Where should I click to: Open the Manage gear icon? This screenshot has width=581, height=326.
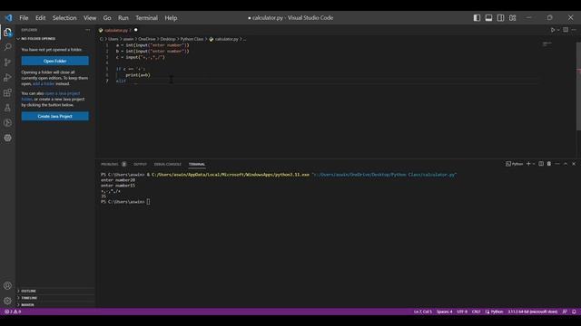point(7,301)
